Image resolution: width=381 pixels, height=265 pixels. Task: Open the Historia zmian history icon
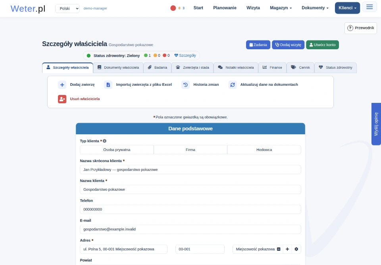pyautogui.click(x=185, y=85)
